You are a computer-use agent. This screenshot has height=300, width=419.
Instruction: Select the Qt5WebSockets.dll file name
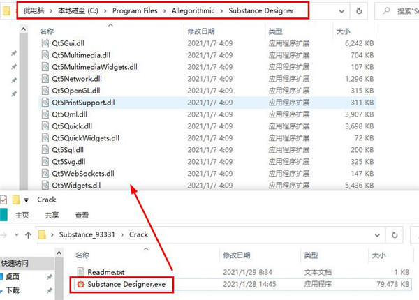[83, 174]
